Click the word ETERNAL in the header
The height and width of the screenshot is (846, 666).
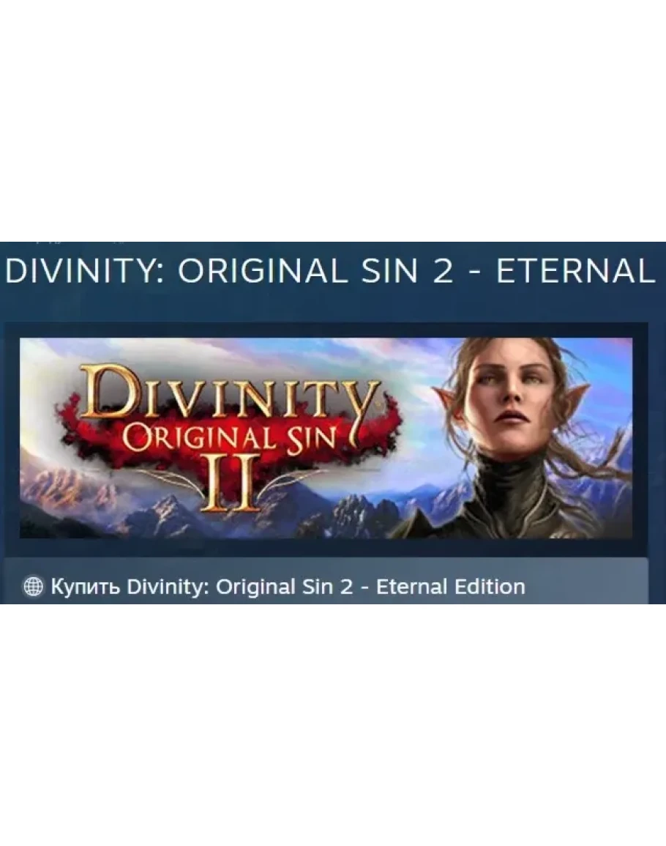tap(575, 272)
